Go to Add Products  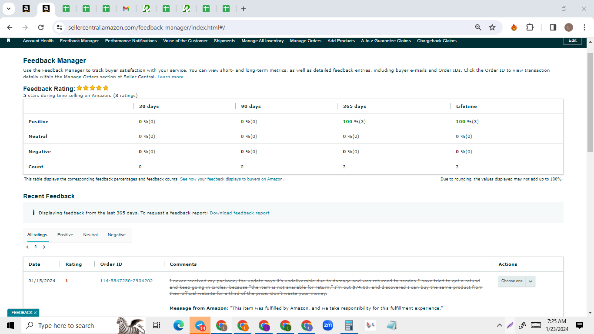[x=341, y=41]
